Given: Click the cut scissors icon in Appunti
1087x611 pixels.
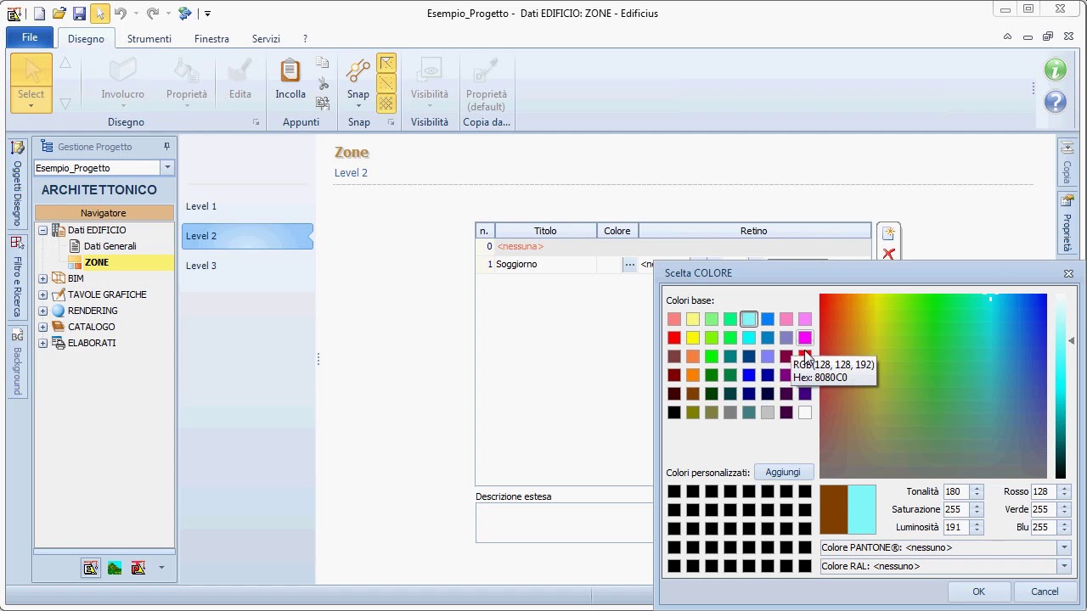Looking at the screenshot, I should coord(323,83).
